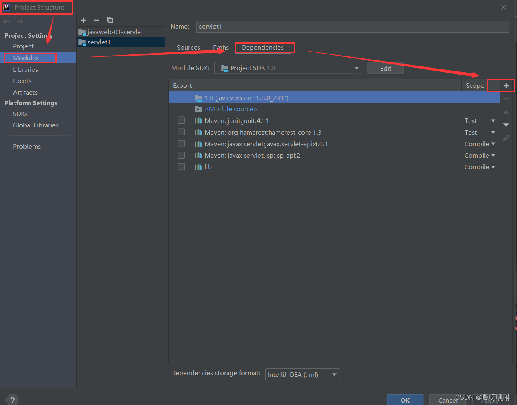The width and height of the screenshot is (517, 405).
Task: Click the Scope column header
Action: (x=475, y=85)
